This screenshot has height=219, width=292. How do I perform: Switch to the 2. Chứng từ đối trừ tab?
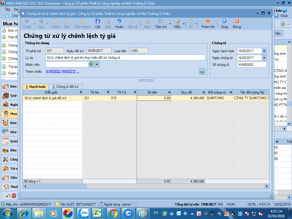(x=65, y=87)
